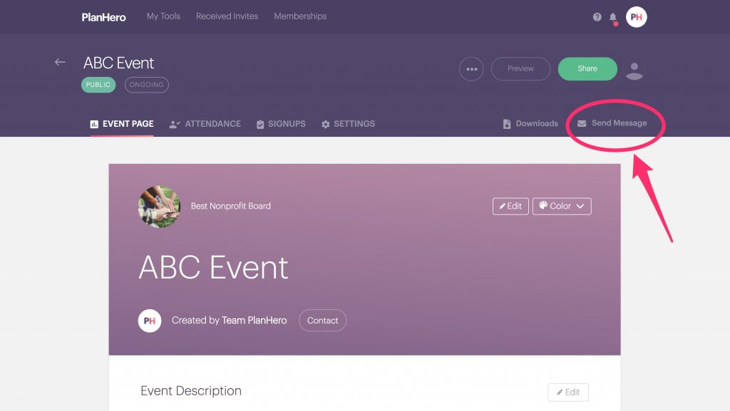Open My Tools from the top menu
The height and width of the screenshot is (411, 730).
tap(163, 16)
